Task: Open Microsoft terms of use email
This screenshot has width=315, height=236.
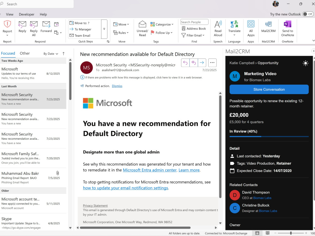Action: coord(33,73)
